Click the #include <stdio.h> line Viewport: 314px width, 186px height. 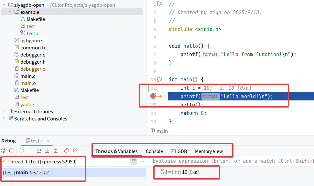(x=195, y=29)
